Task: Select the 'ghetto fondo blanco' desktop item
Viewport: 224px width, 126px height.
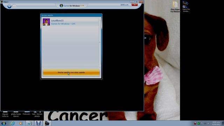Action: coord(16,114)
